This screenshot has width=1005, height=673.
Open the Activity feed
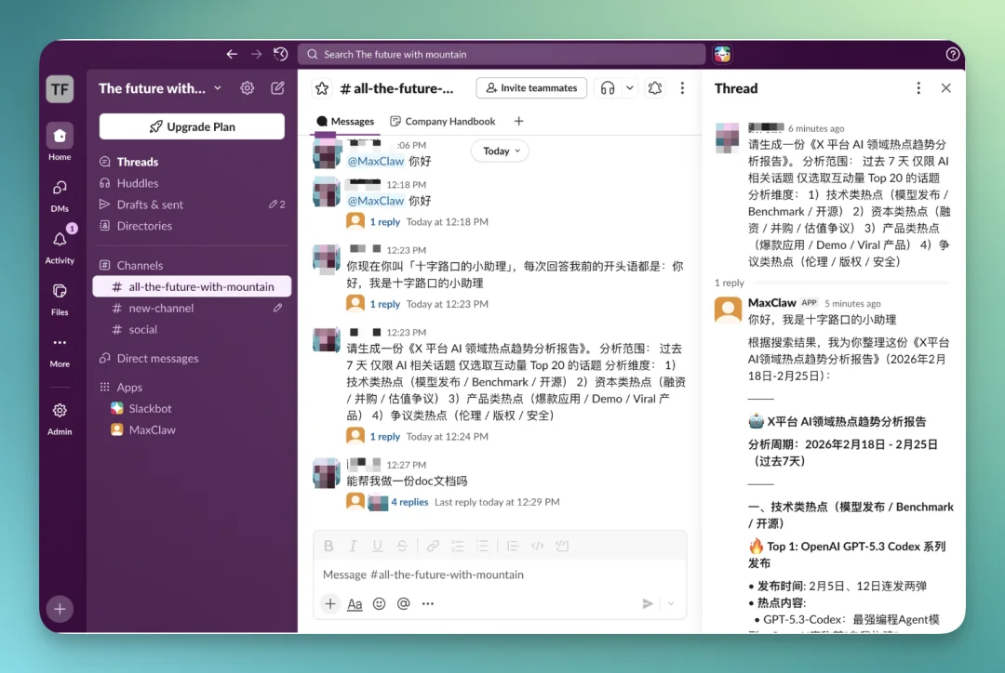click(x=59, y=237)
